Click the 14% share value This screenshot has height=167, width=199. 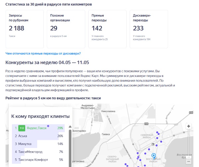60,144
